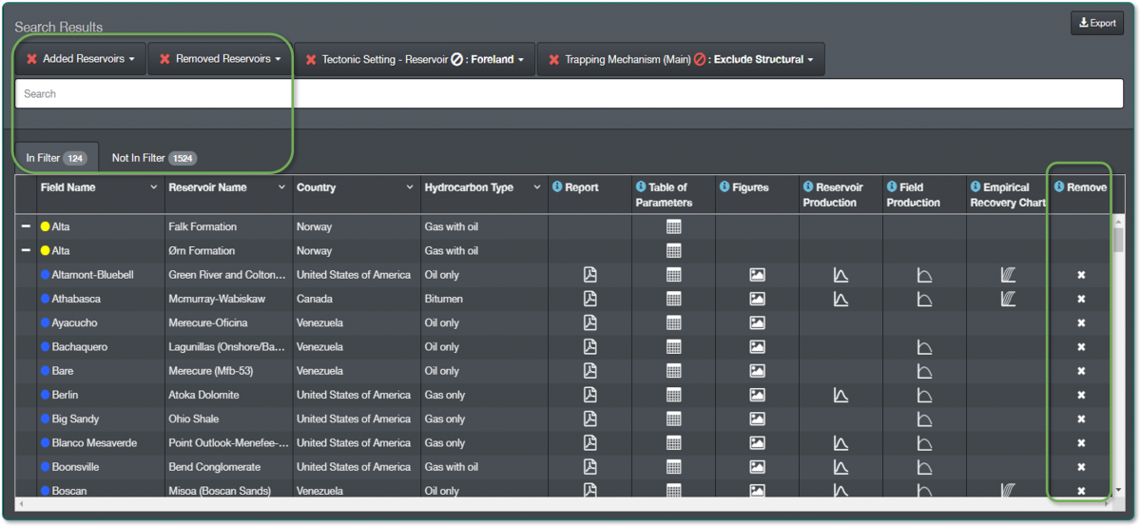Image resolution: width=1141 pixels, height=527 pixels.
Task: Click info icon beside Report column header
Action: [557, 187]
